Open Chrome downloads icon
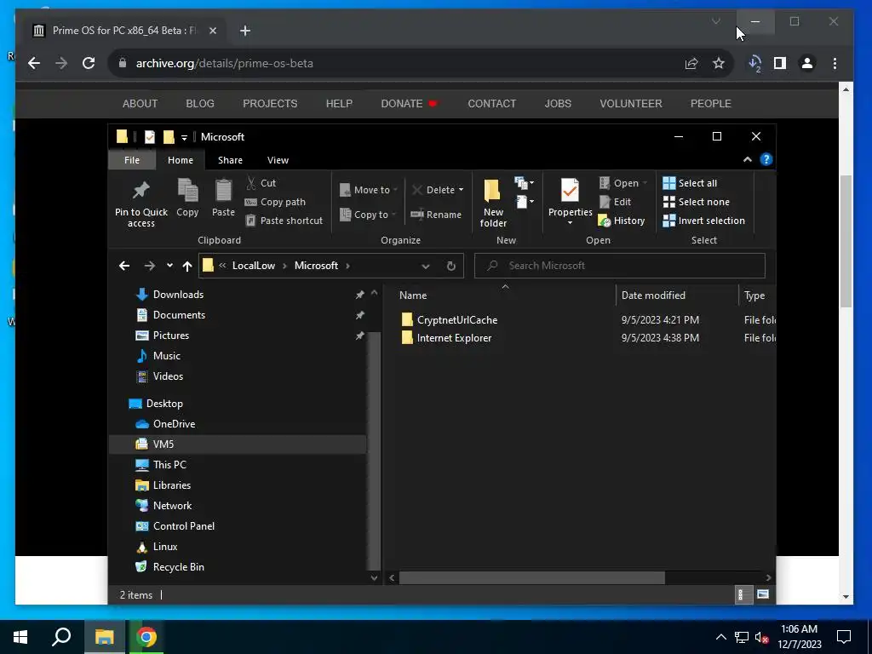Viewport: 872px width, 654px height. tap(754, 63)
